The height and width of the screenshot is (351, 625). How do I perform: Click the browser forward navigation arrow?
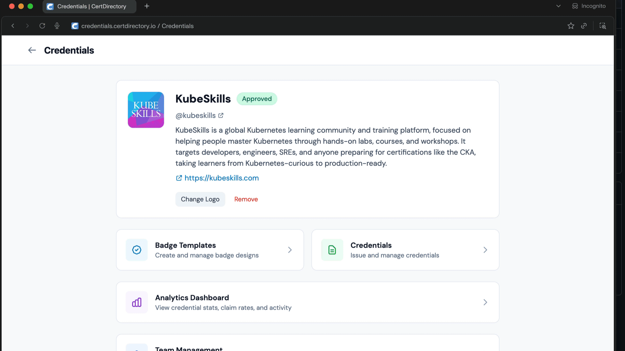click(x=27, y=26)
